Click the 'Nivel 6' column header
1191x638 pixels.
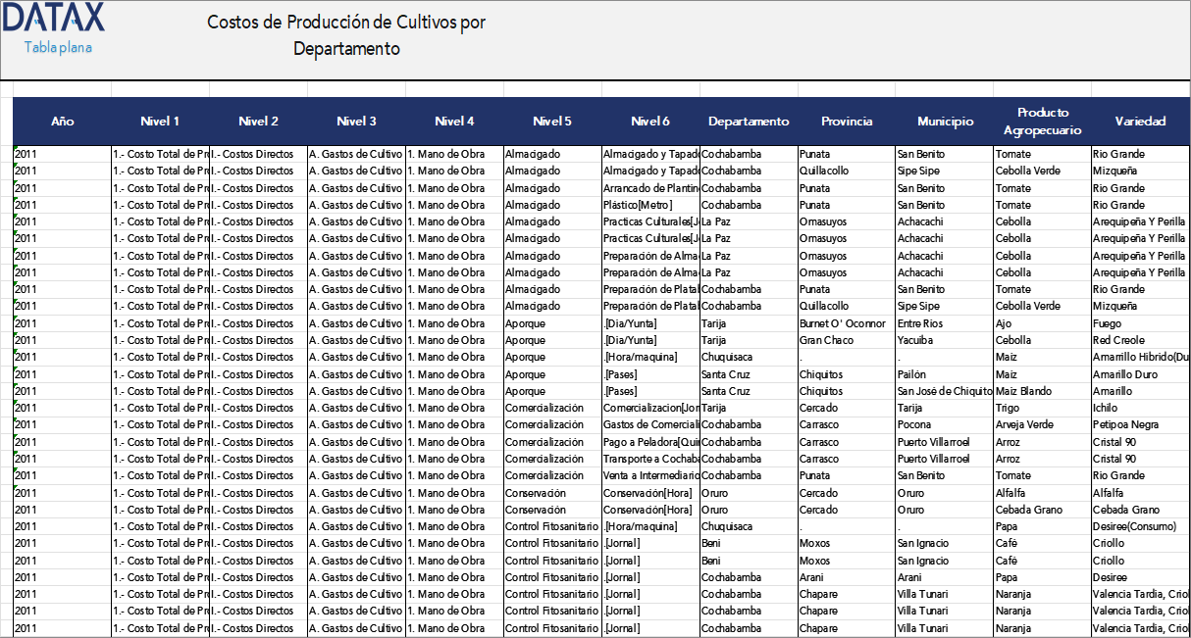tap(650, 121)
